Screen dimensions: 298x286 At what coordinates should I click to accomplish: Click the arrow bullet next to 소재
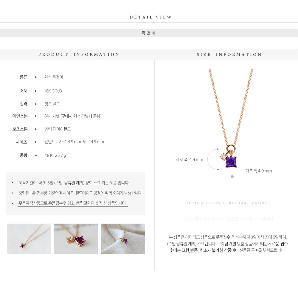36,91
